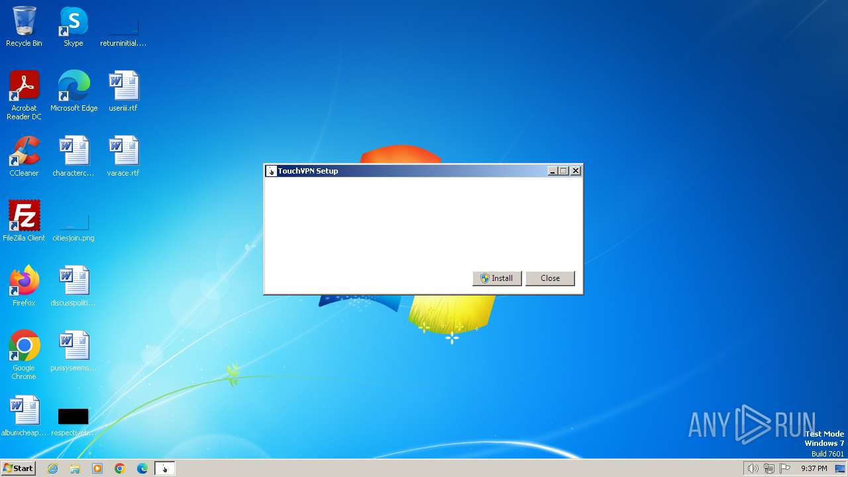Select the characterc... document icon

point(74,156)
